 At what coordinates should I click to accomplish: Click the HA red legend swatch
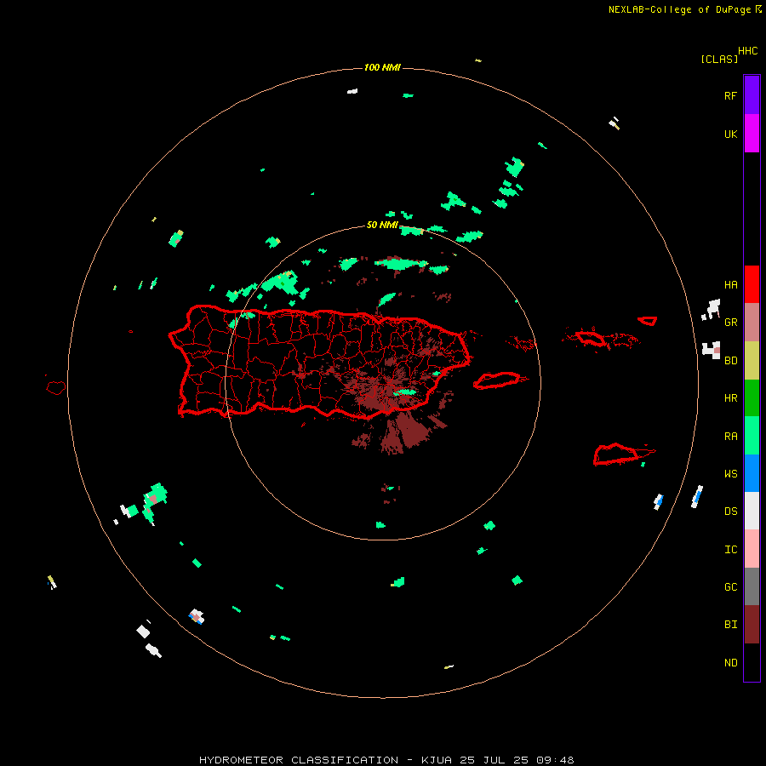[752, 284]
